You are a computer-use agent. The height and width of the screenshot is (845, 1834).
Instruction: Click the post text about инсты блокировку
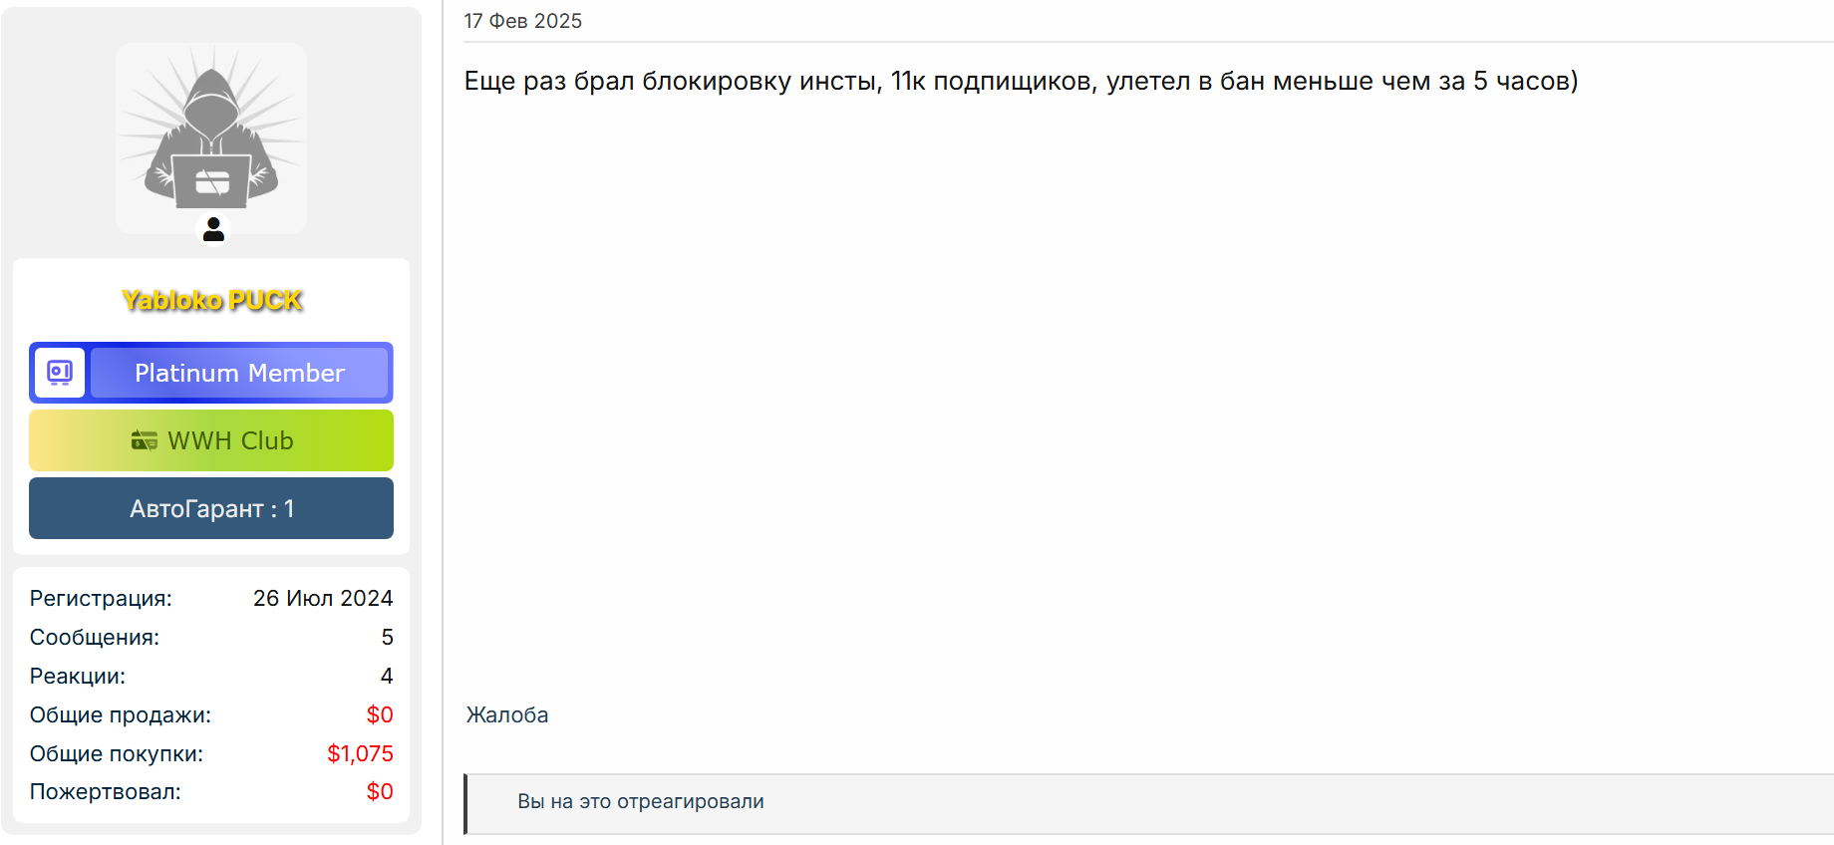point(1021,81)
